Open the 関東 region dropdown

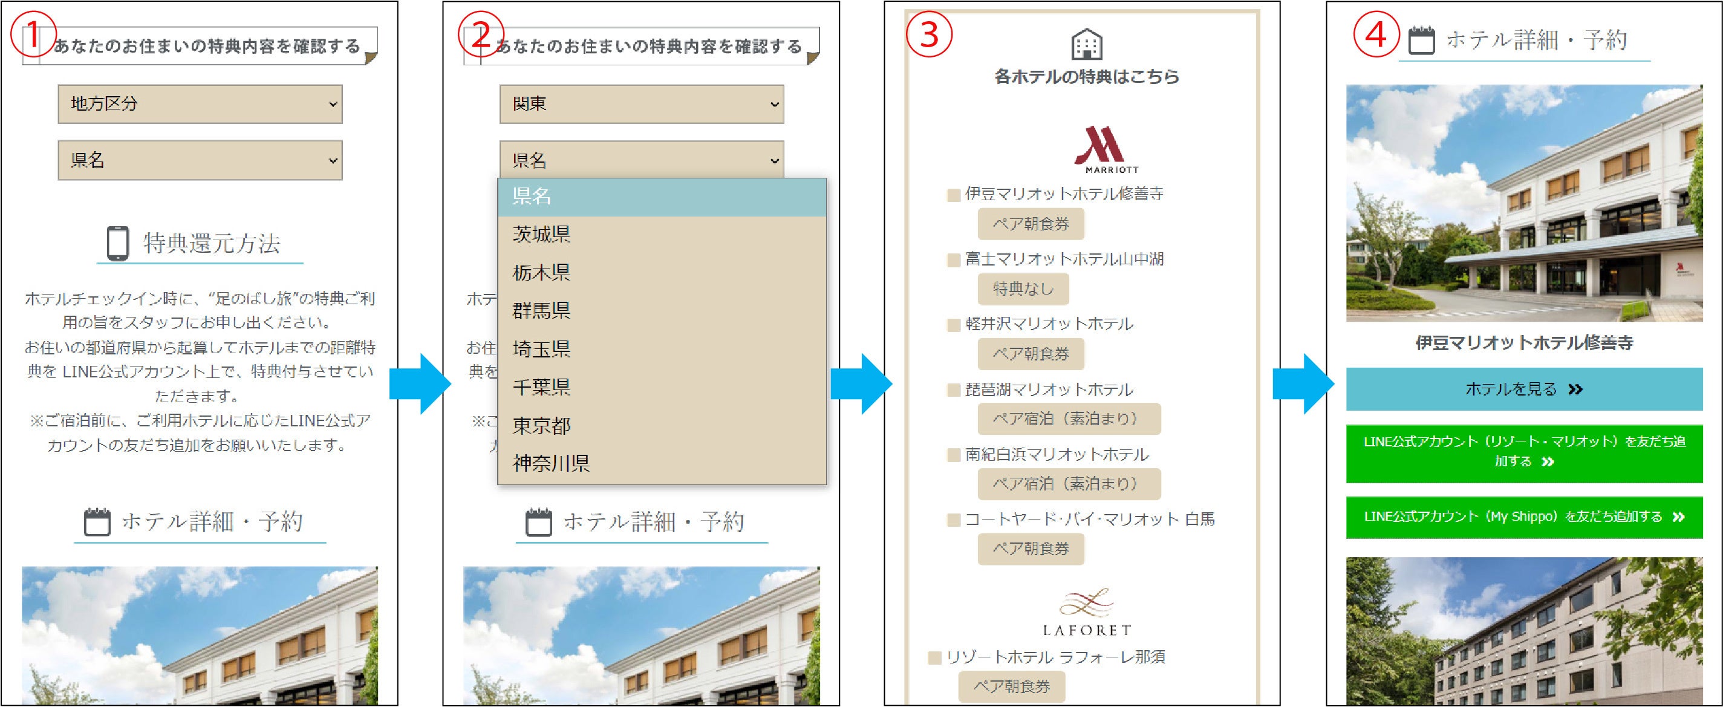[641, 105]
